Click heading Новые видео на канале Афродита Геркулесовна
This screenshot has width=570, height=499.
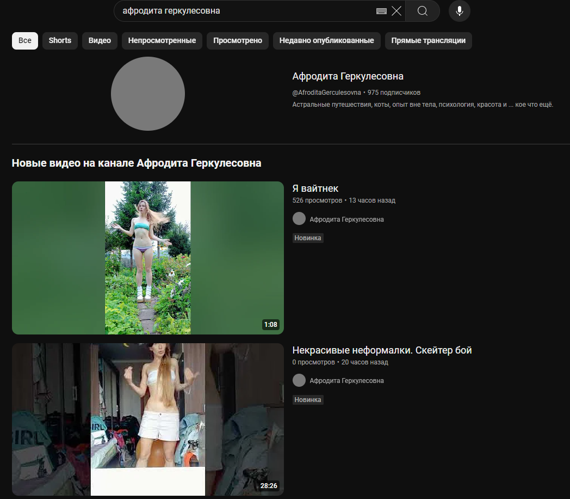137,163
